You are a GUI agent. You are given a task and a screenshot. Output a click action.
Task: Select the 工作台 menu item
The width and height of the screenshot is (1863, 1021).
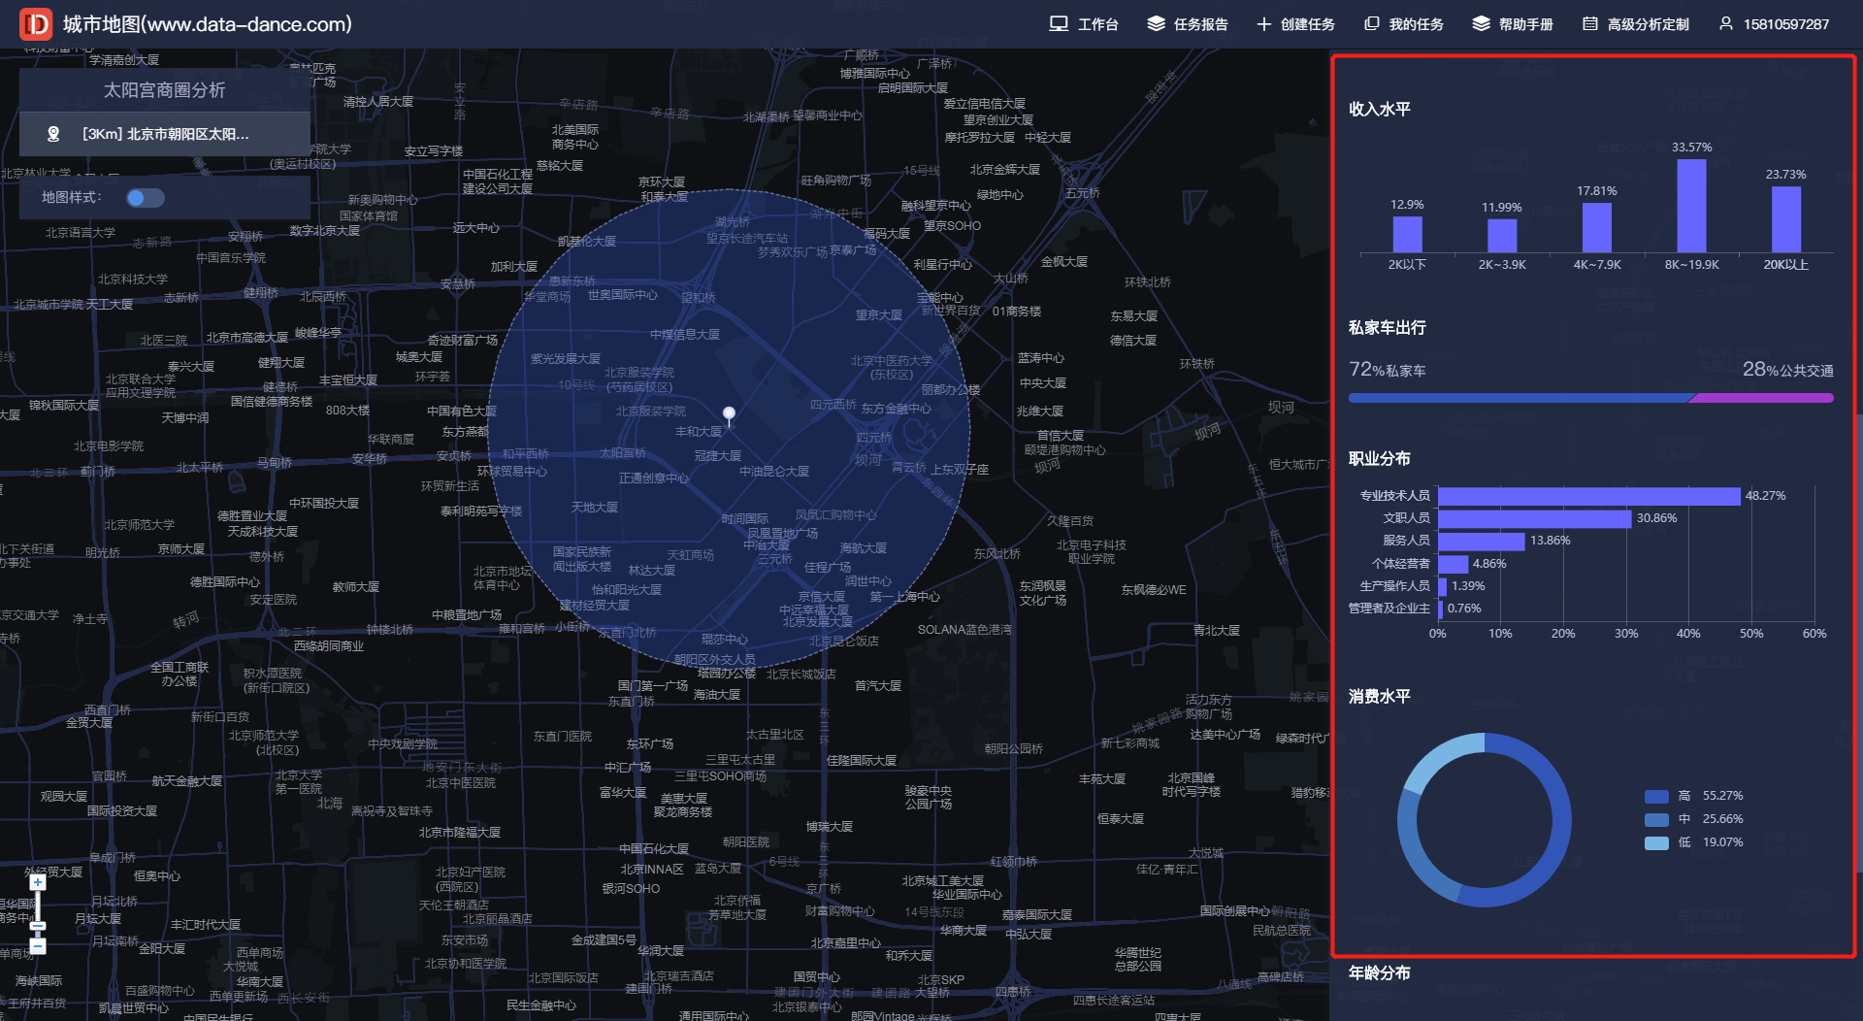pyautogui.click(x=1097, y=23)
